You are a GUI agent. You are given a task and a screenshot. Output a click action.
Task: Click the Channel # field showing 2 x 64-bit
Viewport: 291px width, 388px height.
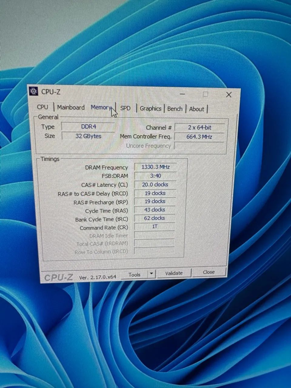pos(200,128)
